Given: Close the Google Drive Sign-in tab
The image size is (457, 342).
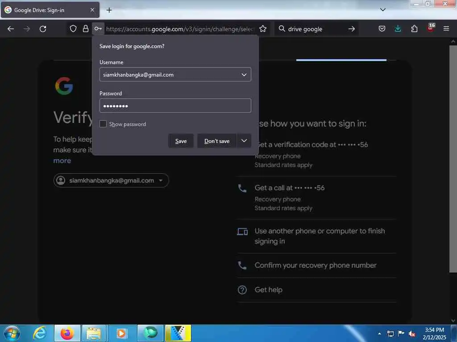Looking at the screenshot, I should tap(92, 10).
